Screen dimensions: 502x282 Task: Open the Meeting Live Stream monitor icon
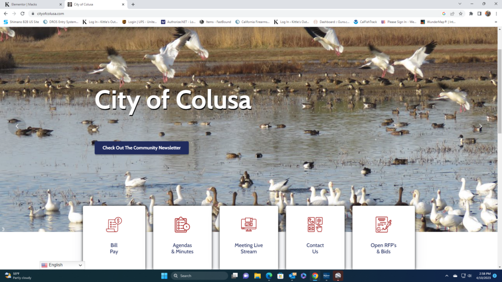pos(249,224)
